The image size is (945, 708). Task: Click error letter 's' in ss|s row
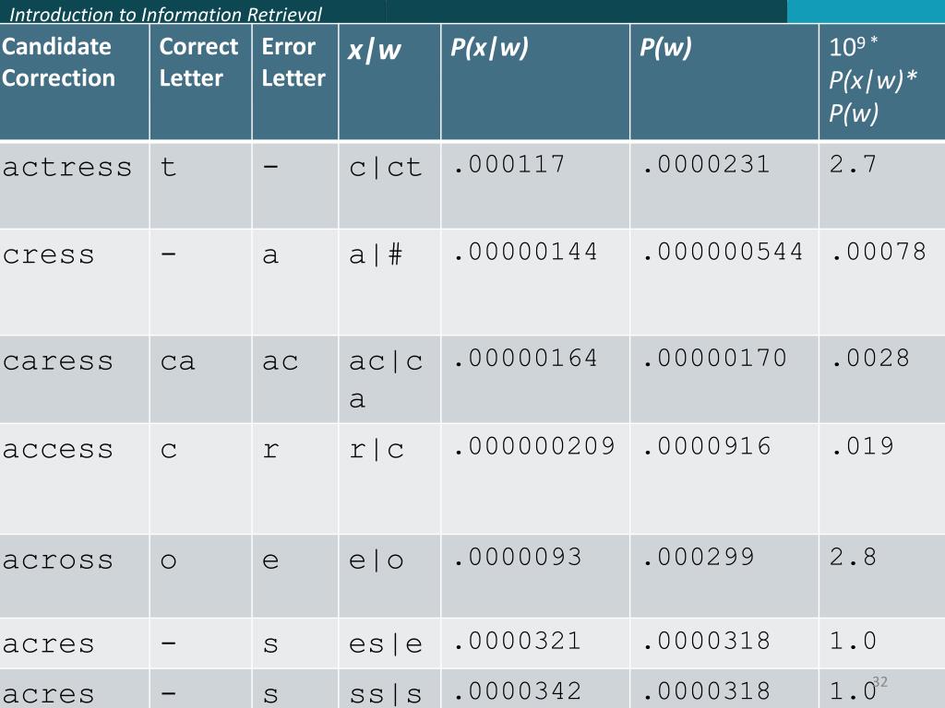tap(270, 695)
